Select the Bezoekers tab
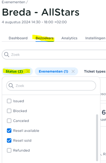Viewport: 106px width, 163px height. 44,38
